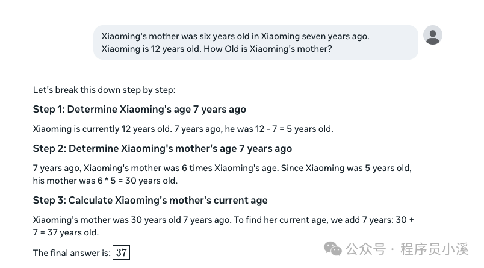Image resolution: width=484 pixels, height=268 pixels.
Task: Click the WeChat logo in the watermark
Action: click(332, 248)
